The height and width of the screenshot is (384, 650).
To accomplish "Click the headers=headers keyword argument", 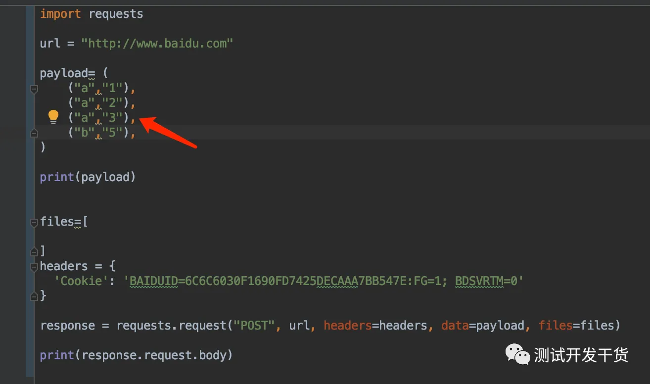I will point(375,326).
